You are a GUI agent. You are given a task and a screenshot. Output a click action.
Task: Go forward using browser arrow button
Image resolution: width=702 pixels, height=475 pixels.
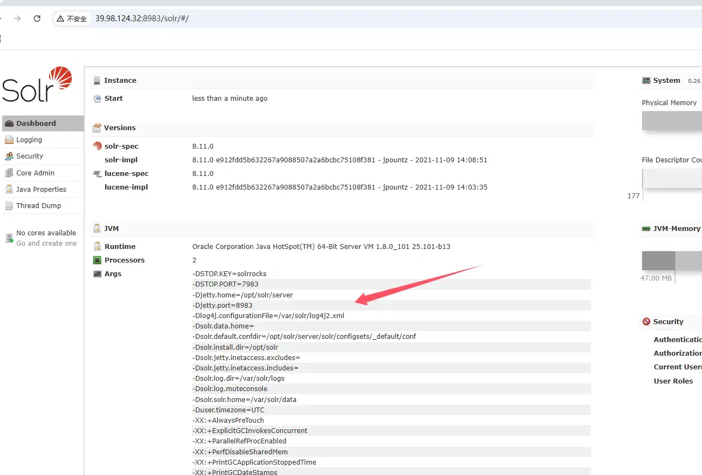point(17,19)
